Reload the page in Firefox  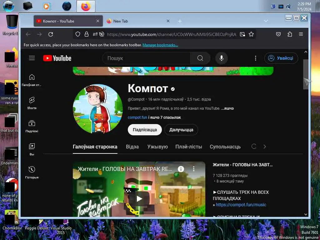click(51, 34)
